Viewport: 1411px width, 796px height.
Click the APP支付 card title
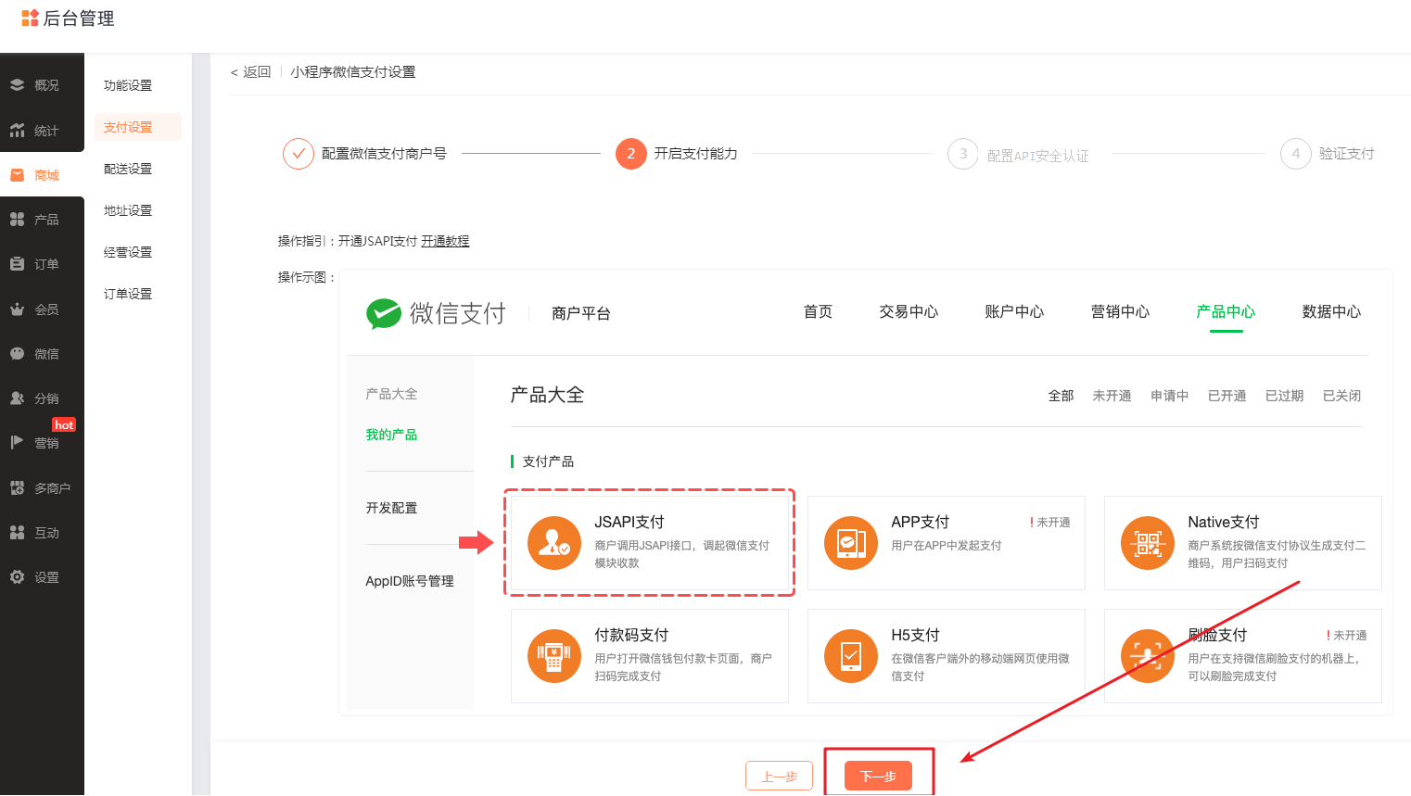(920, 522)
